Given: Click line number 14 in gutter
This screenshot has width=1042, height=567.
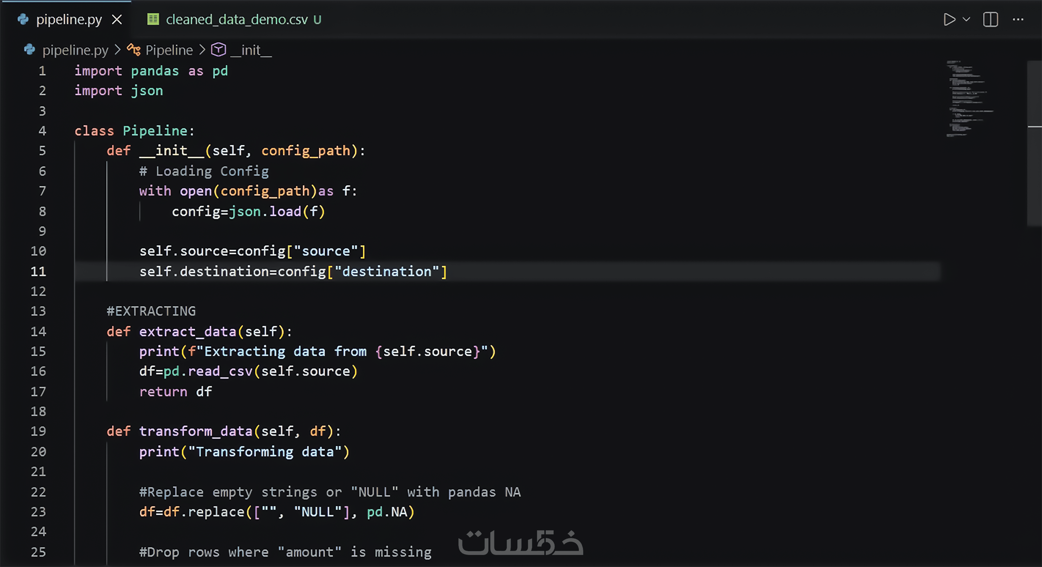Looking at the screenshot, I should [x=39, y=332].
